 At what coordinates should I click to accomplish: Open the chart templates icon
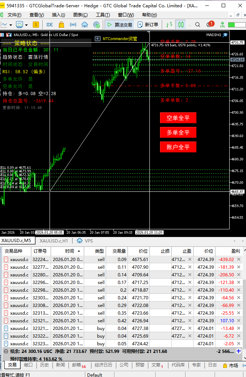19,24
